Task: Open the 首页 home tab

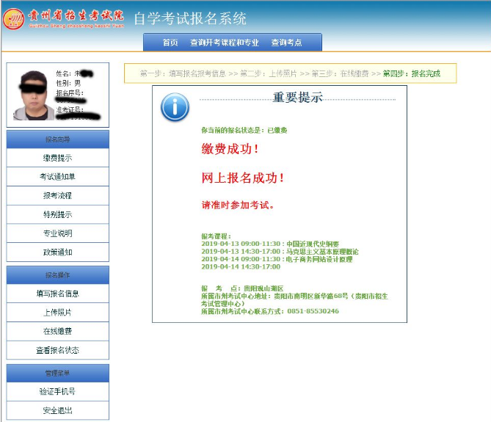Action: click(170, 43)
